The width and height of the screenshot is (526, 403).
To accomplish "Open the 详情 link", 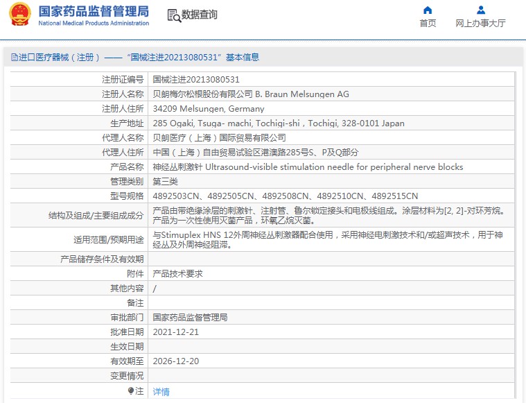I will click(x=161, y=392).
